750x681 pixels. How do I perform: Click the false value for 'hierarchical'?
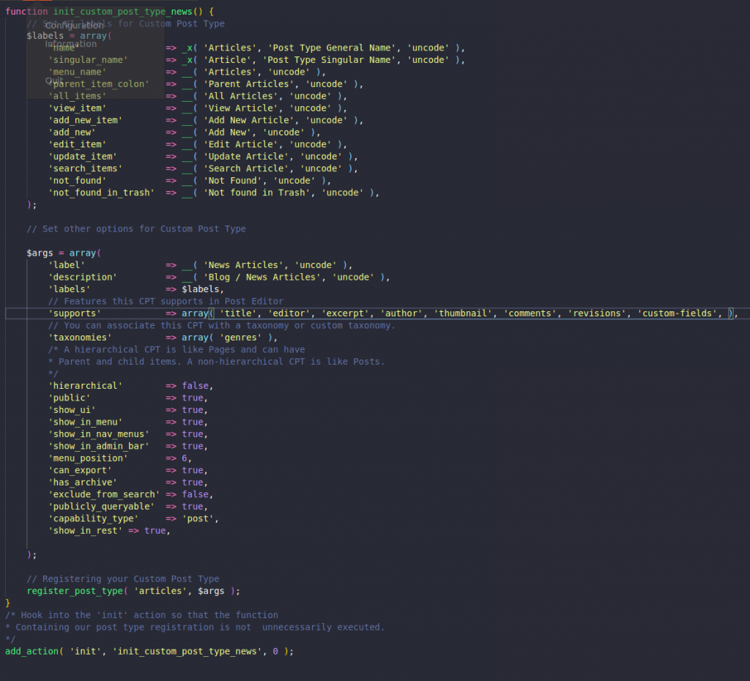pos(197,386)
